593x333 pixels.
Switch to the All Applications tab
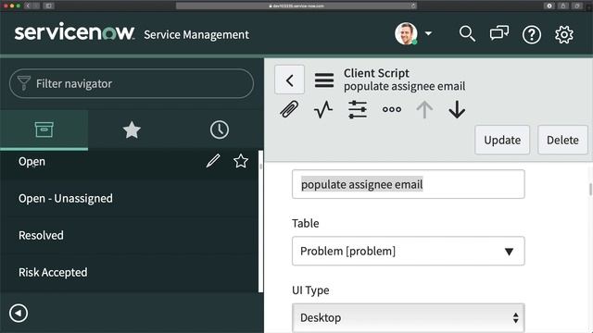pyautogui.click(x=44, y=129)
